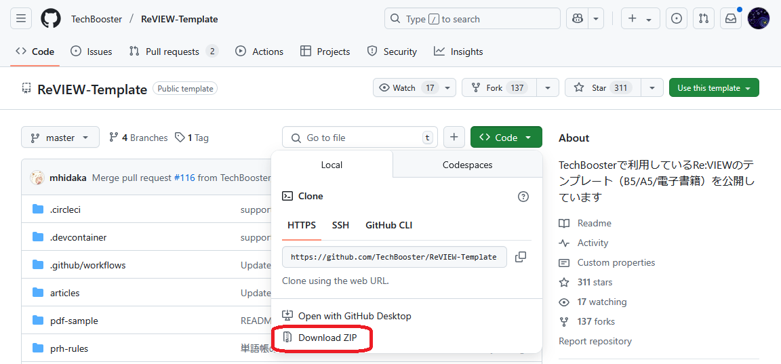The height and width of the screenshot is (364, 781).
Task: Select the SSH clone option
Action: [341, 225]
